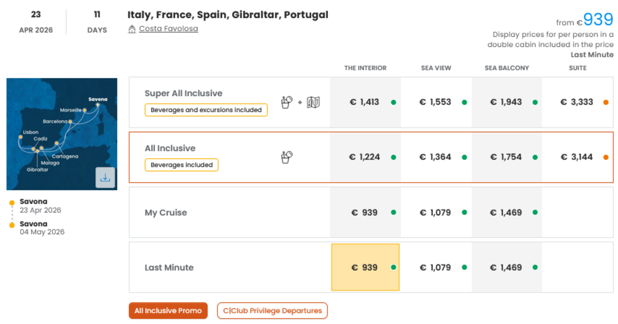Choose My Cruise Sea Balcony € 1,469
The image size is (618, 324).
[506, 212]
